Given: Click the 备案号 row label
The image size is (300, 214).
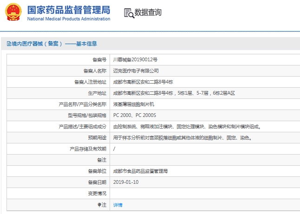Looking at the screenshot, I should coord(99,60).
